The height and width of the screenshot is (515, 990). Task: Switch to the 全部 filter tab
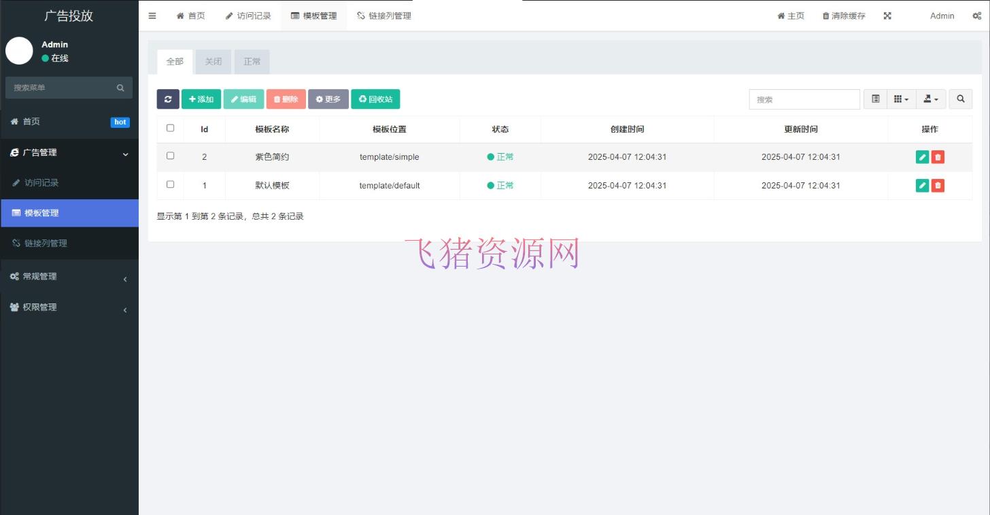point(175,61)
